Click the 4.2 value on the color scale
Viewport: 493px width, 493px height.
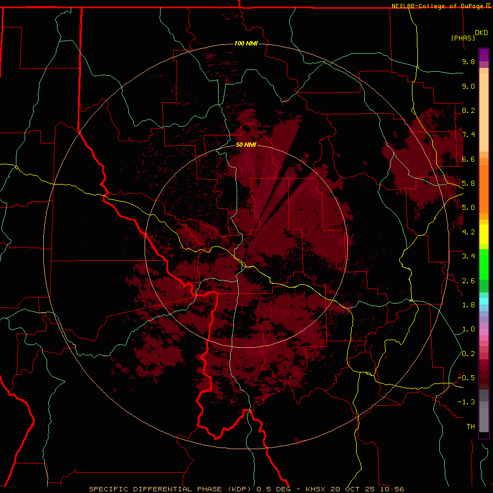coord(468,232)
